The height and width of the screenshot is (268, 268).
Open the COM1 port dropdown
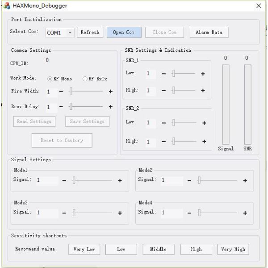tap(70, 33)
